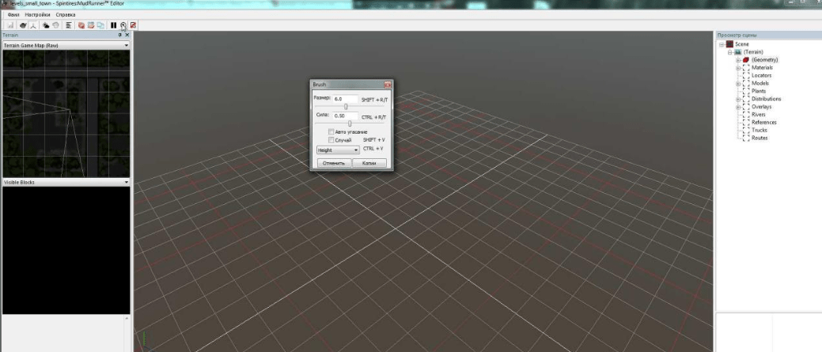Image resolution: width=822 pixels, height=352 pixels.
Task: Click the brush size slider handle
Action: (x=346, y=107)
